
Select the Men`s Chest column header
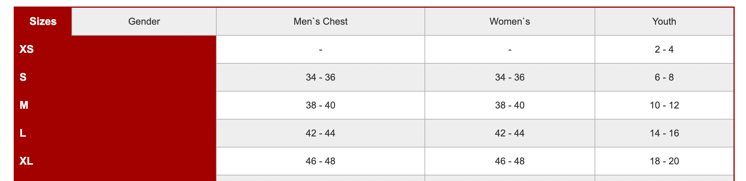pos(320,21)
